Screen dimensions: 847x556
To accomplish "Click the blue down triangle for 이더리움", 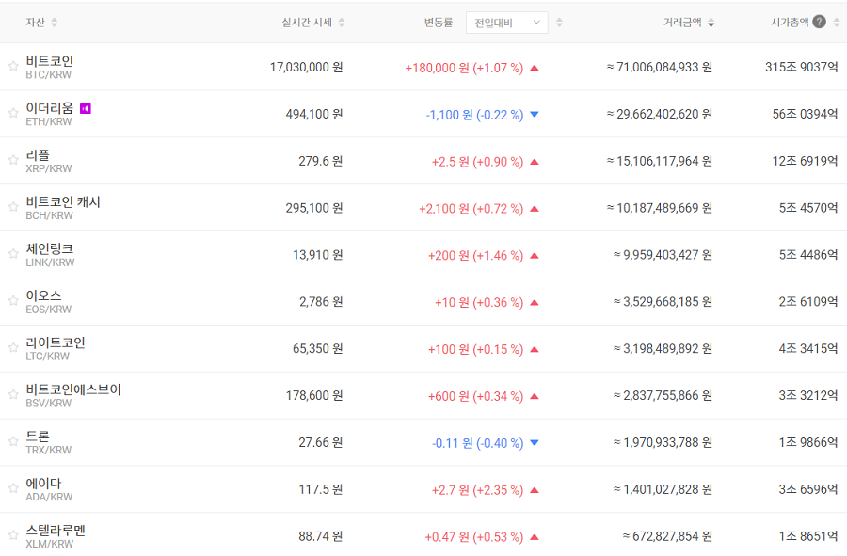I will coord(535,115).
